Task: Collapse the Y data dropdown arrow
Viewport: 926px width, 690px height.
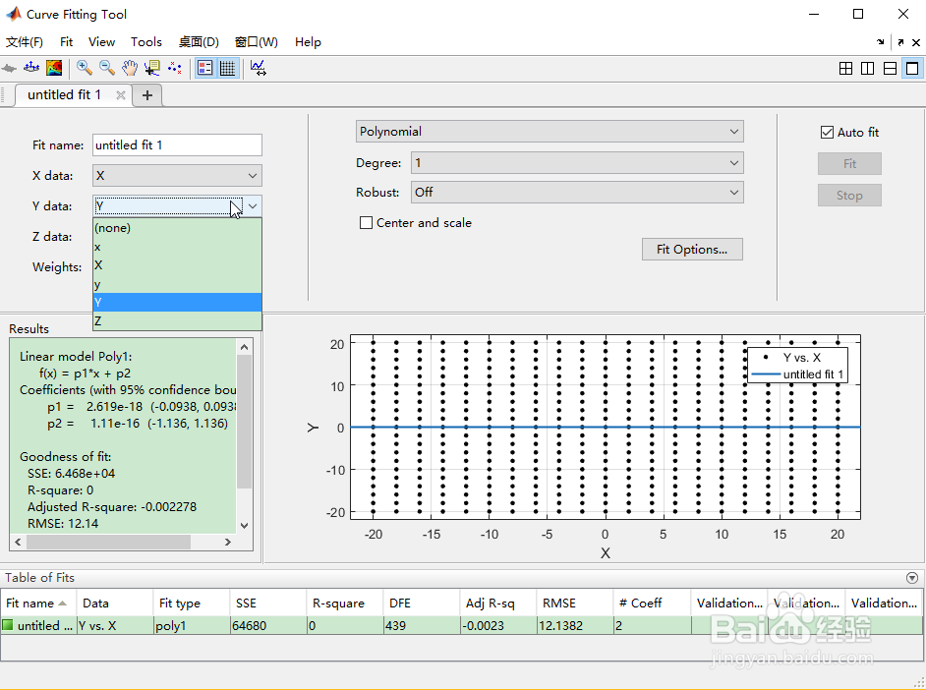Action: pos(253,206)
